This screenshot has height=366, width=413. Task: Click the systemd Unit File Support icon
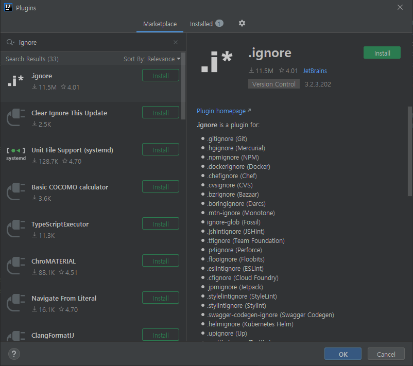[16, 154]
